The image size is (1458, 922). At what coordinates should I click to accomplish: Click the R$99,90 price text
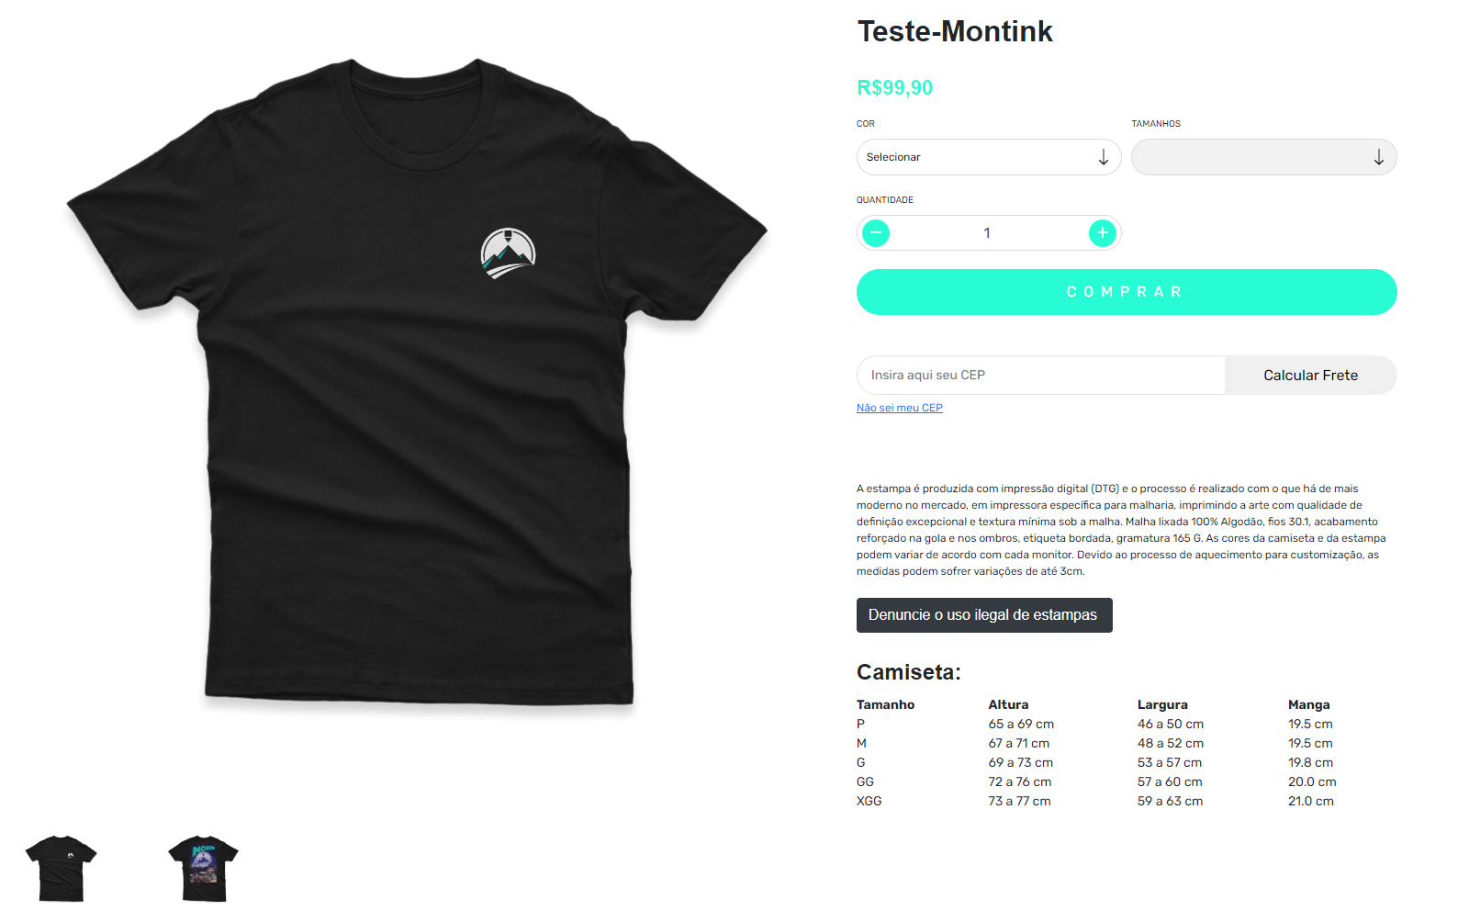(x=894, y=88)
